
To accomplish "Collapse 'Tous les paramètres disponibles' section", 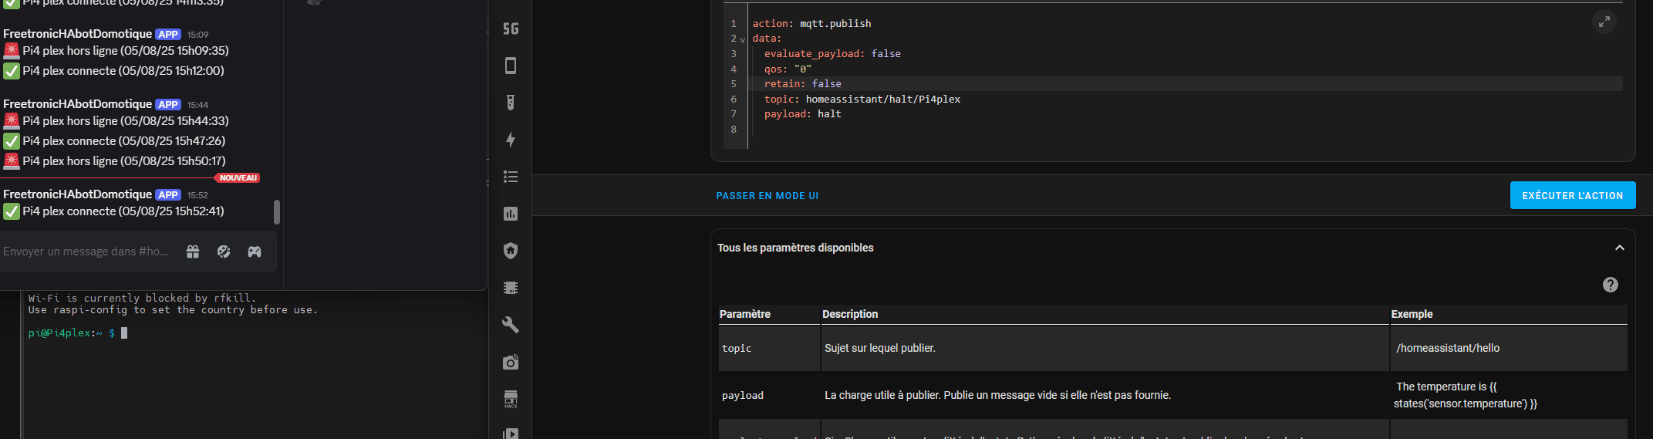I will pos(1619,248).
